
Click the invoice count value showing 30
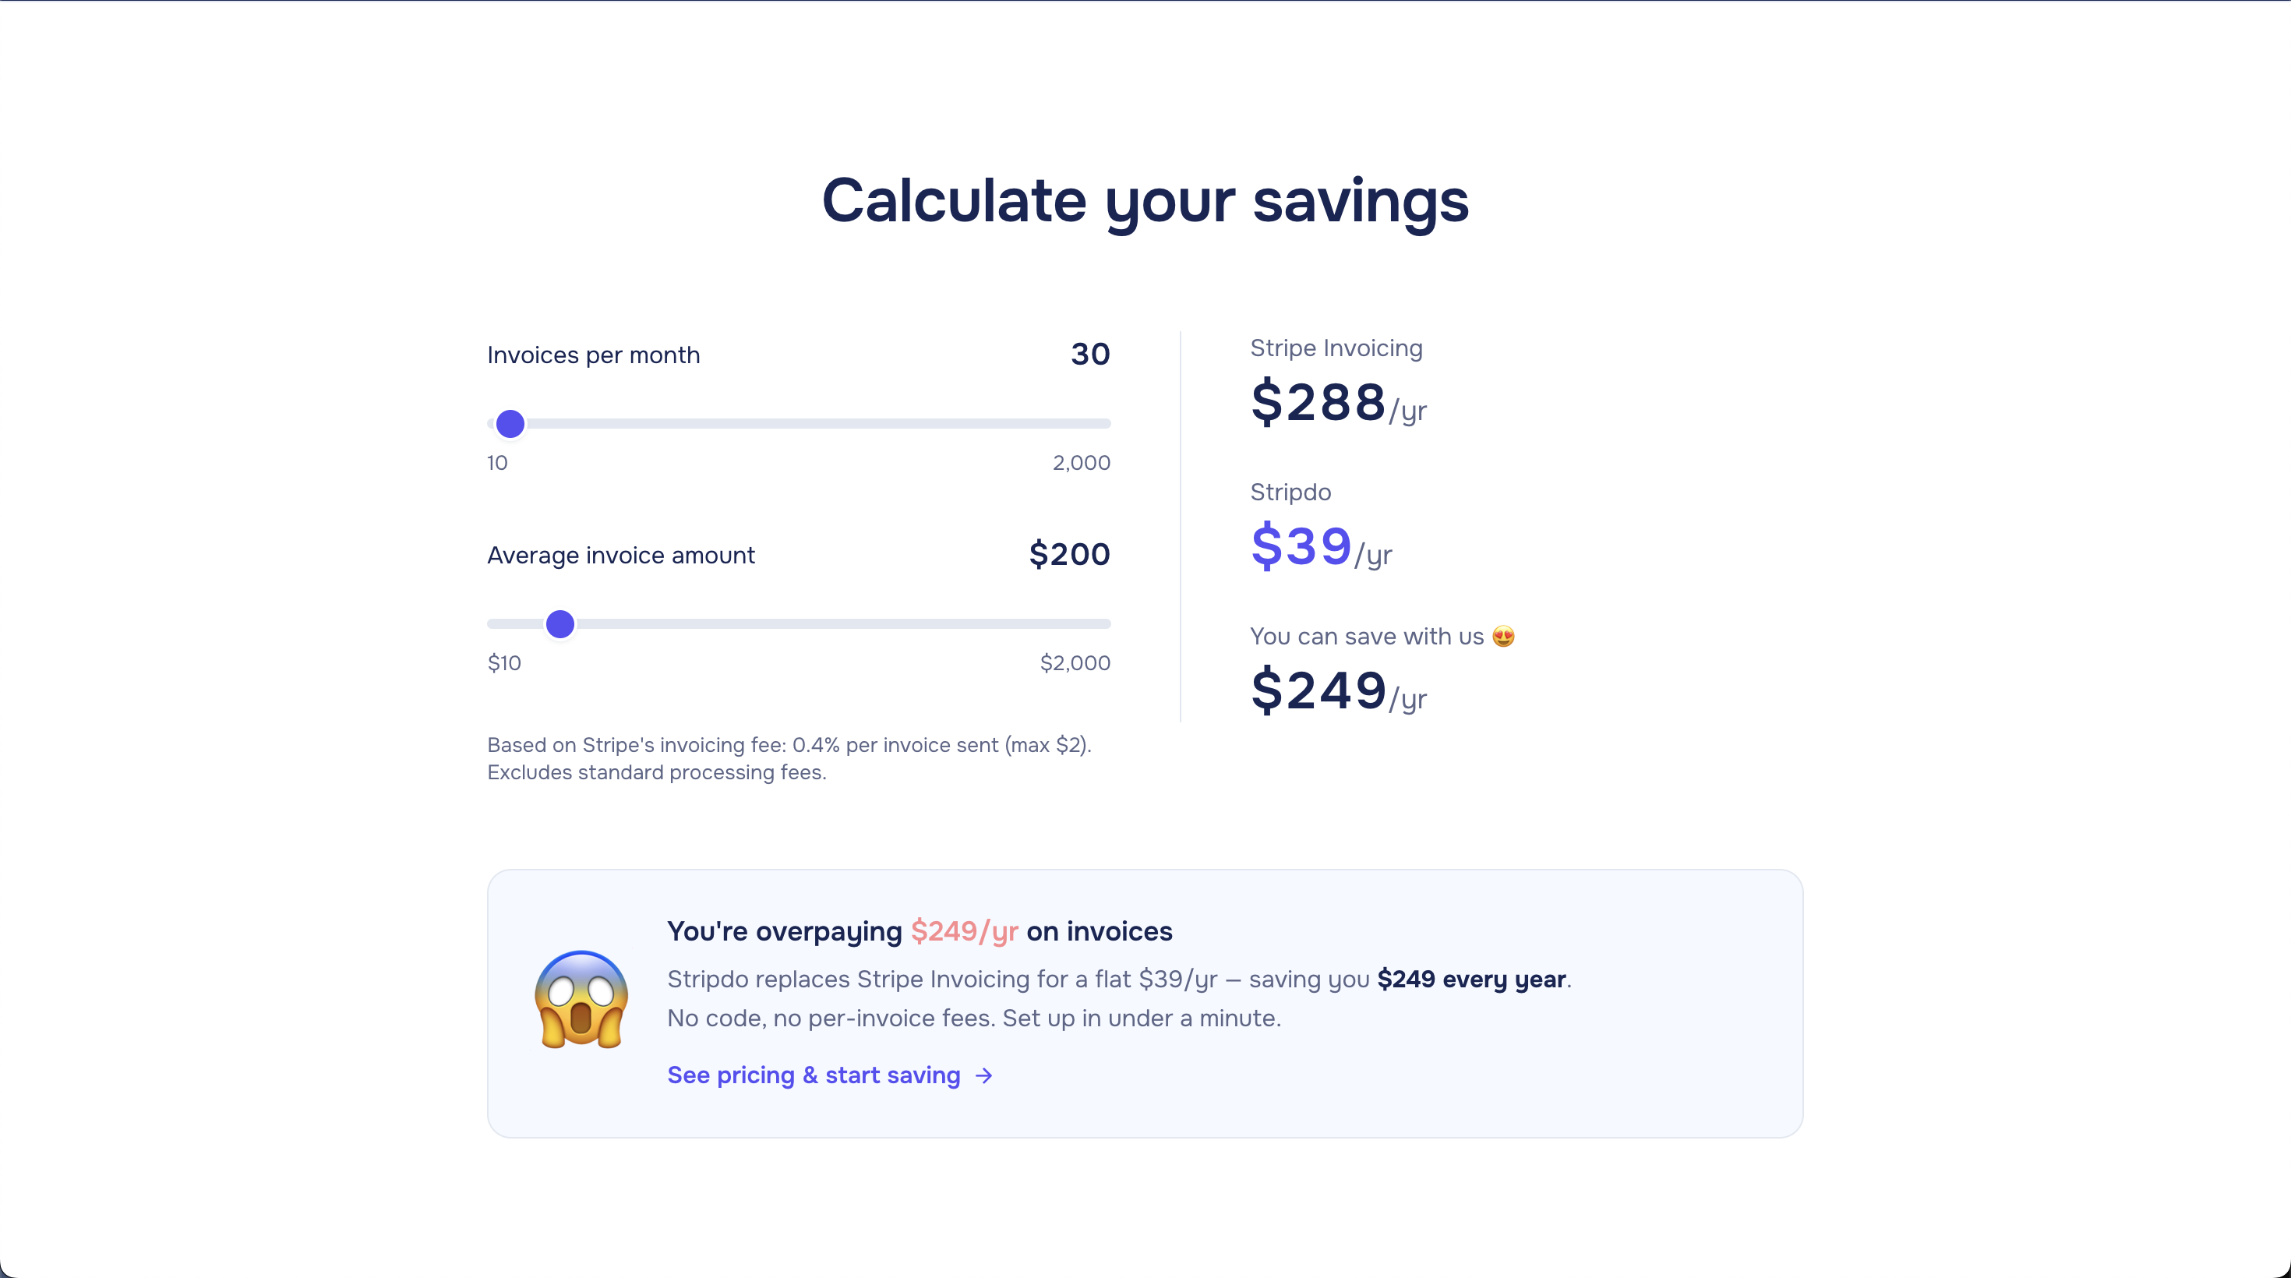[x=1089, y=354]
